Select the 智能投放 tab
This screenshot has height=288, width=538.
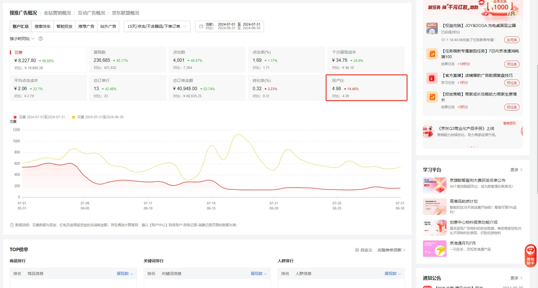pyautogui.click(x=64, y=26)
